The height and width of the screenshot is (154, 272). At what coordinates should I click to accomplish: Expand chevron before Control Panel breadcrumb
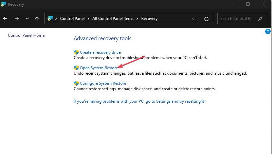[56, 19]
